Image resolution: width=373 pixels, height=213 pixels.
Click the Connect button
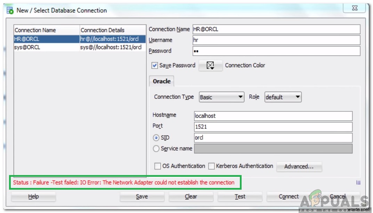288,196
